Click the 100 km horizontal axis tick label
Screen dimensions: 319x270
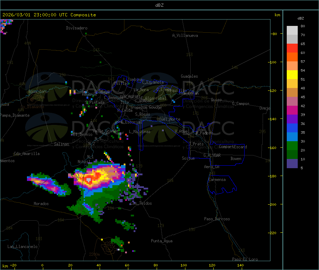[184, 265]
